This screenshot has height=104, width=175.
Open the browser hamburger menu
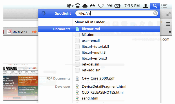[168, 24]
